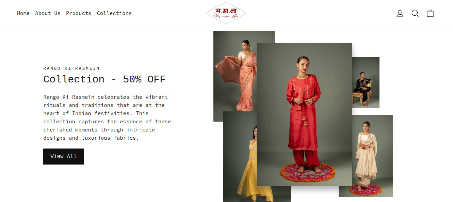Select the red kurta model image

tap(305, 115)
